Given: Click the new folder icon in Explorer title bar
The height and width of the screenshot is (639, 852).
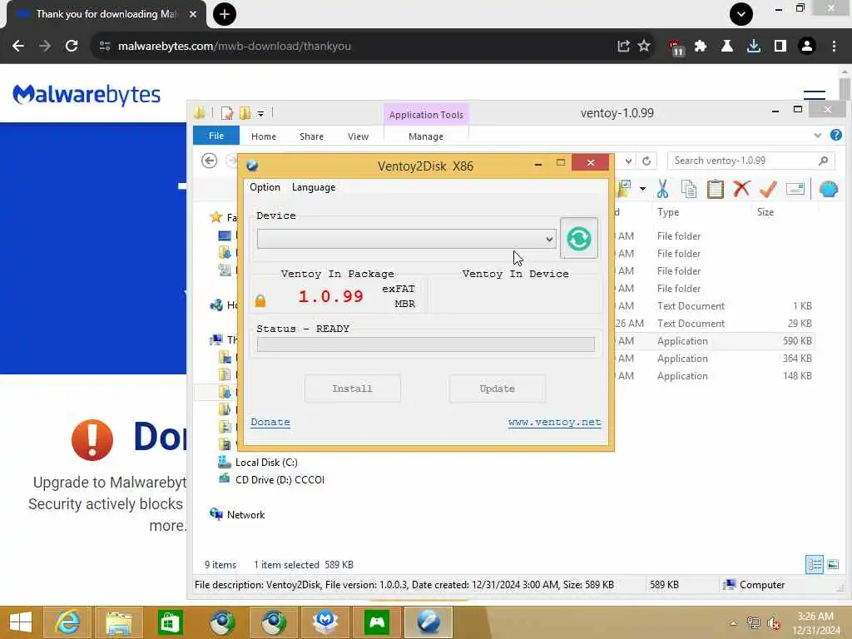Looking at the screenshot, I should [245, 113].
